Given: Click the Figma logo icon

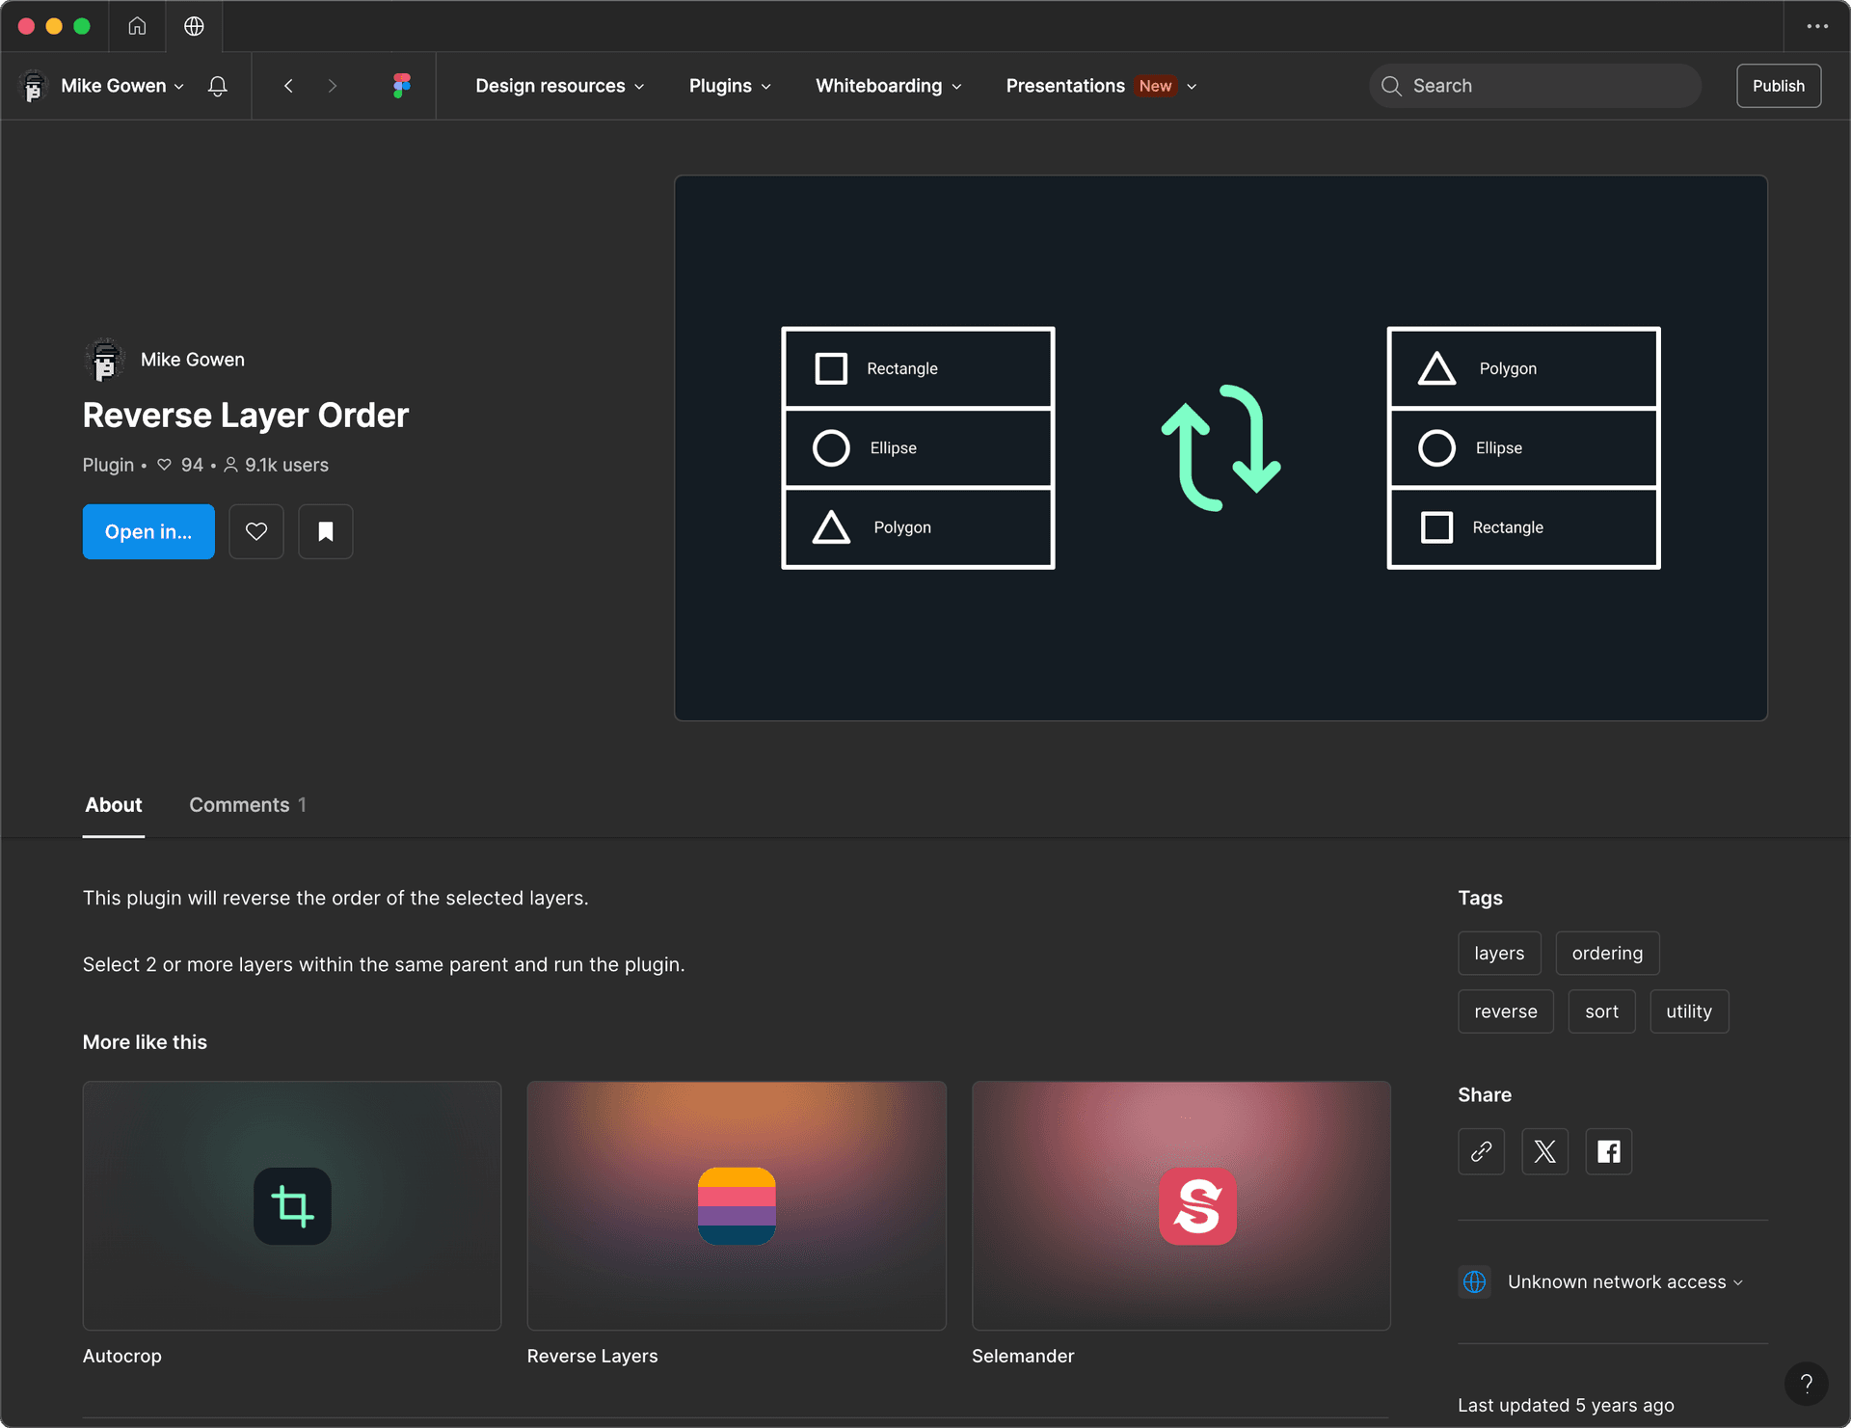Looking at the screenshot, I should tap(402, 86).
